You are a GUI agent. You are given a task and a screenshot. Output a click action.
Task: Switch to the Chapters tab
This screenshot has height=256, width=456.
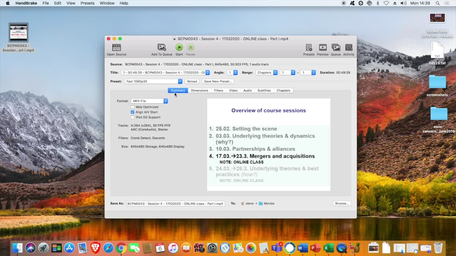[284, 90]
